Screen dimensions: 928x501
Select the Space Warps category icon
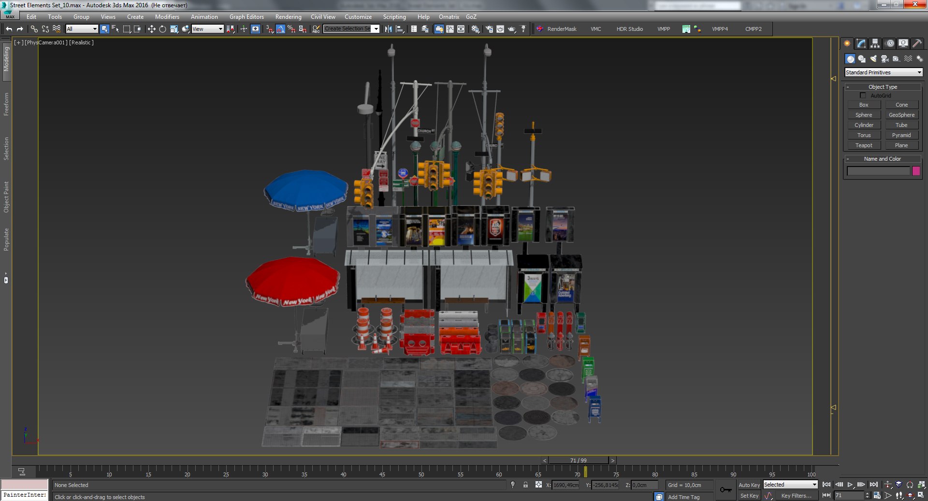coord(908,59)
